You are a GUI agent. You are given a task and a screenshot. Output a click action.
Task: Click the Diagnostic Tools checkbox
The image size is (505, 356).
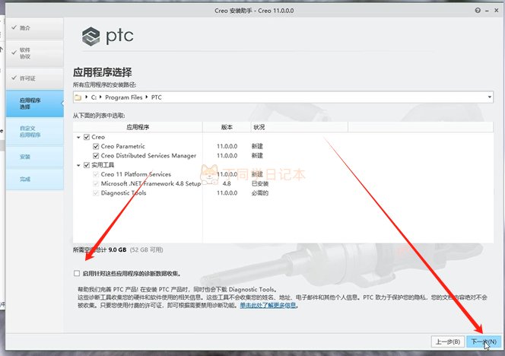96,193
